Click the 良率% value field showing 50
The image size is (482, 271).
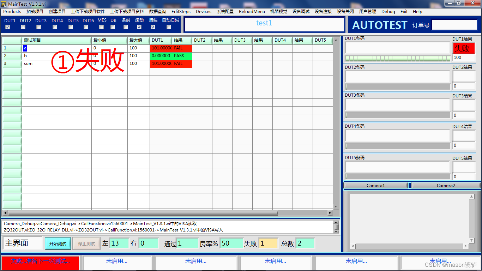click(231, 243)
